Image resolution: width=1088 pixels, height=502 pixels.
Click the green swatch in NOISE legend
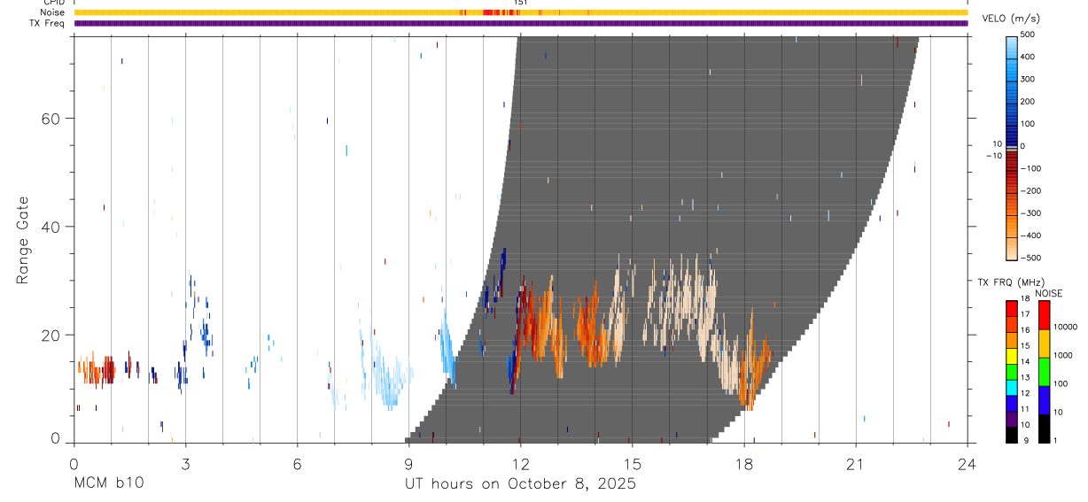[1045, 372]
